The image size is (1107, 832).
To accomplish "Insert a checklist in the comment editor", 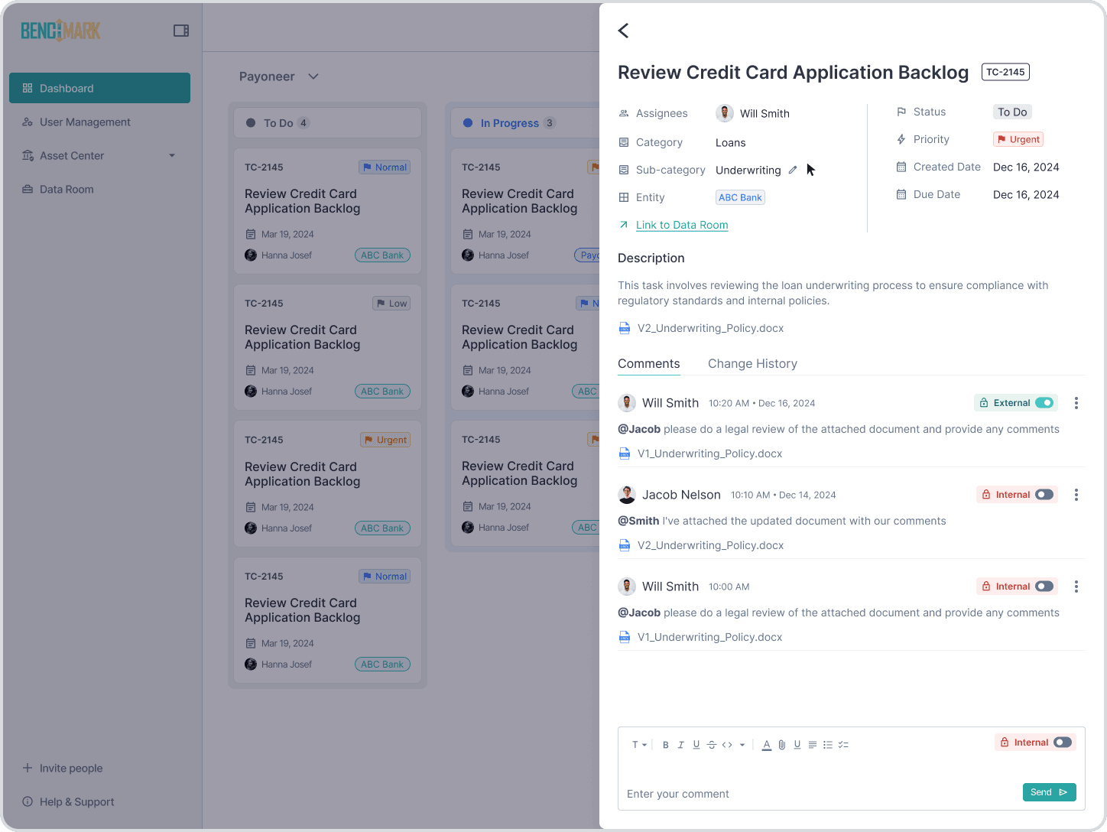I will [x=843, y=745].
